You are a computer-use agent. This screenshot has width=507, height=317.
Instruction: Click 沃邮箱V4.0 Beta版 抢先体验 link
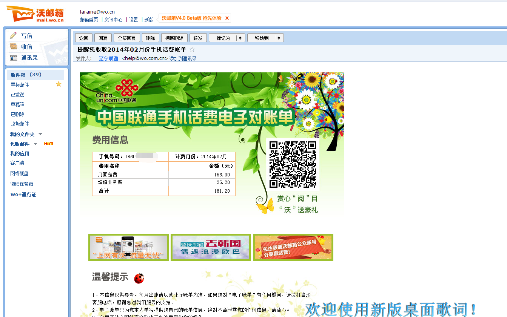(x=191, y=18)
